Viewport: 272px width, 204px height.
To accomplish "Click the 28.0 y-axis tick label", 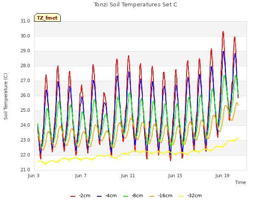I will click(25, 66).
